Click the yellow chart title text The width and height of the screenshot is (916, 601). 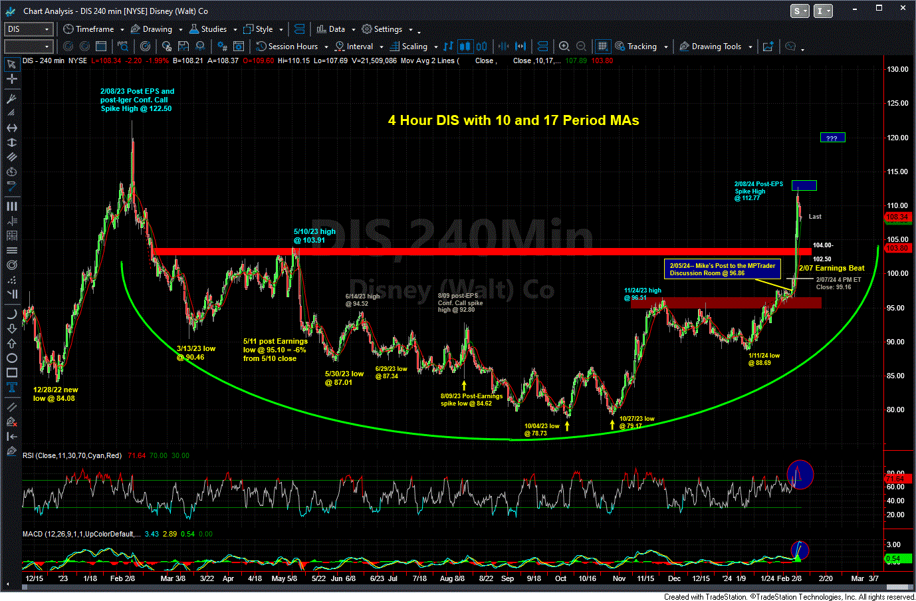coord(513,120)
